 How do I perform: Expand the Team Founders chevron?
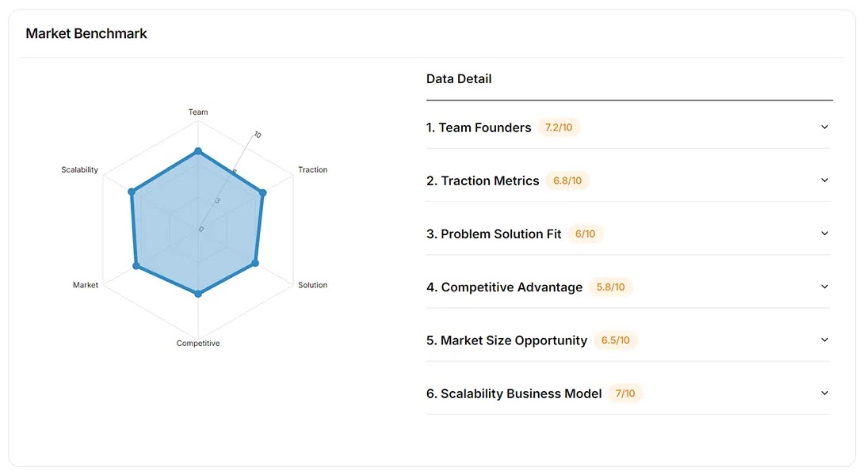tap(824, 127)
